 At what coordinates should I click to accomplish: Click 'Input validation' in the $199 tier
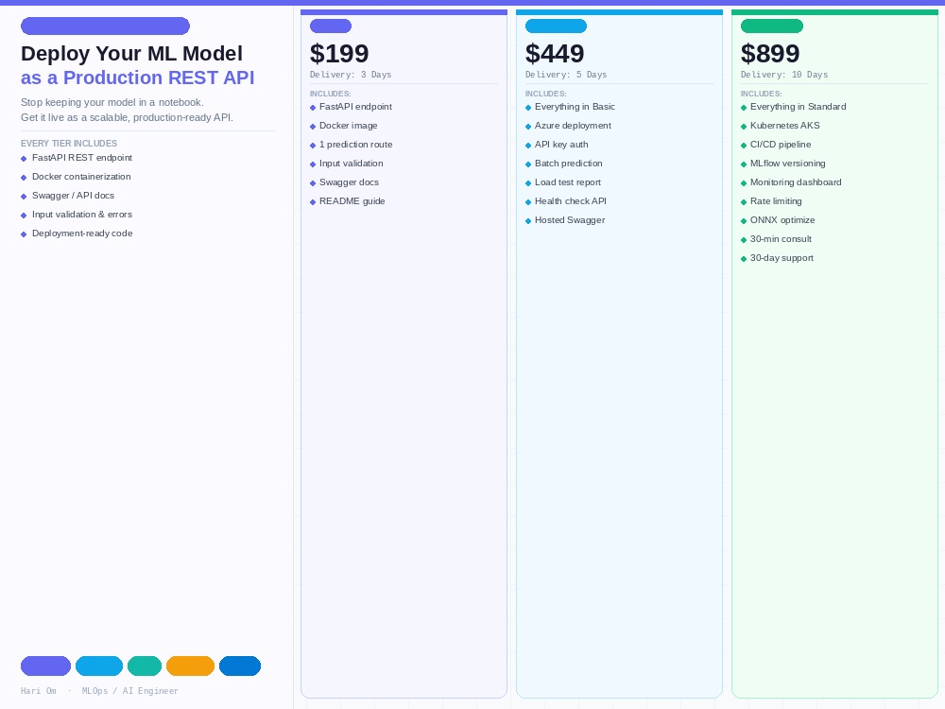(x=351, y=164)
